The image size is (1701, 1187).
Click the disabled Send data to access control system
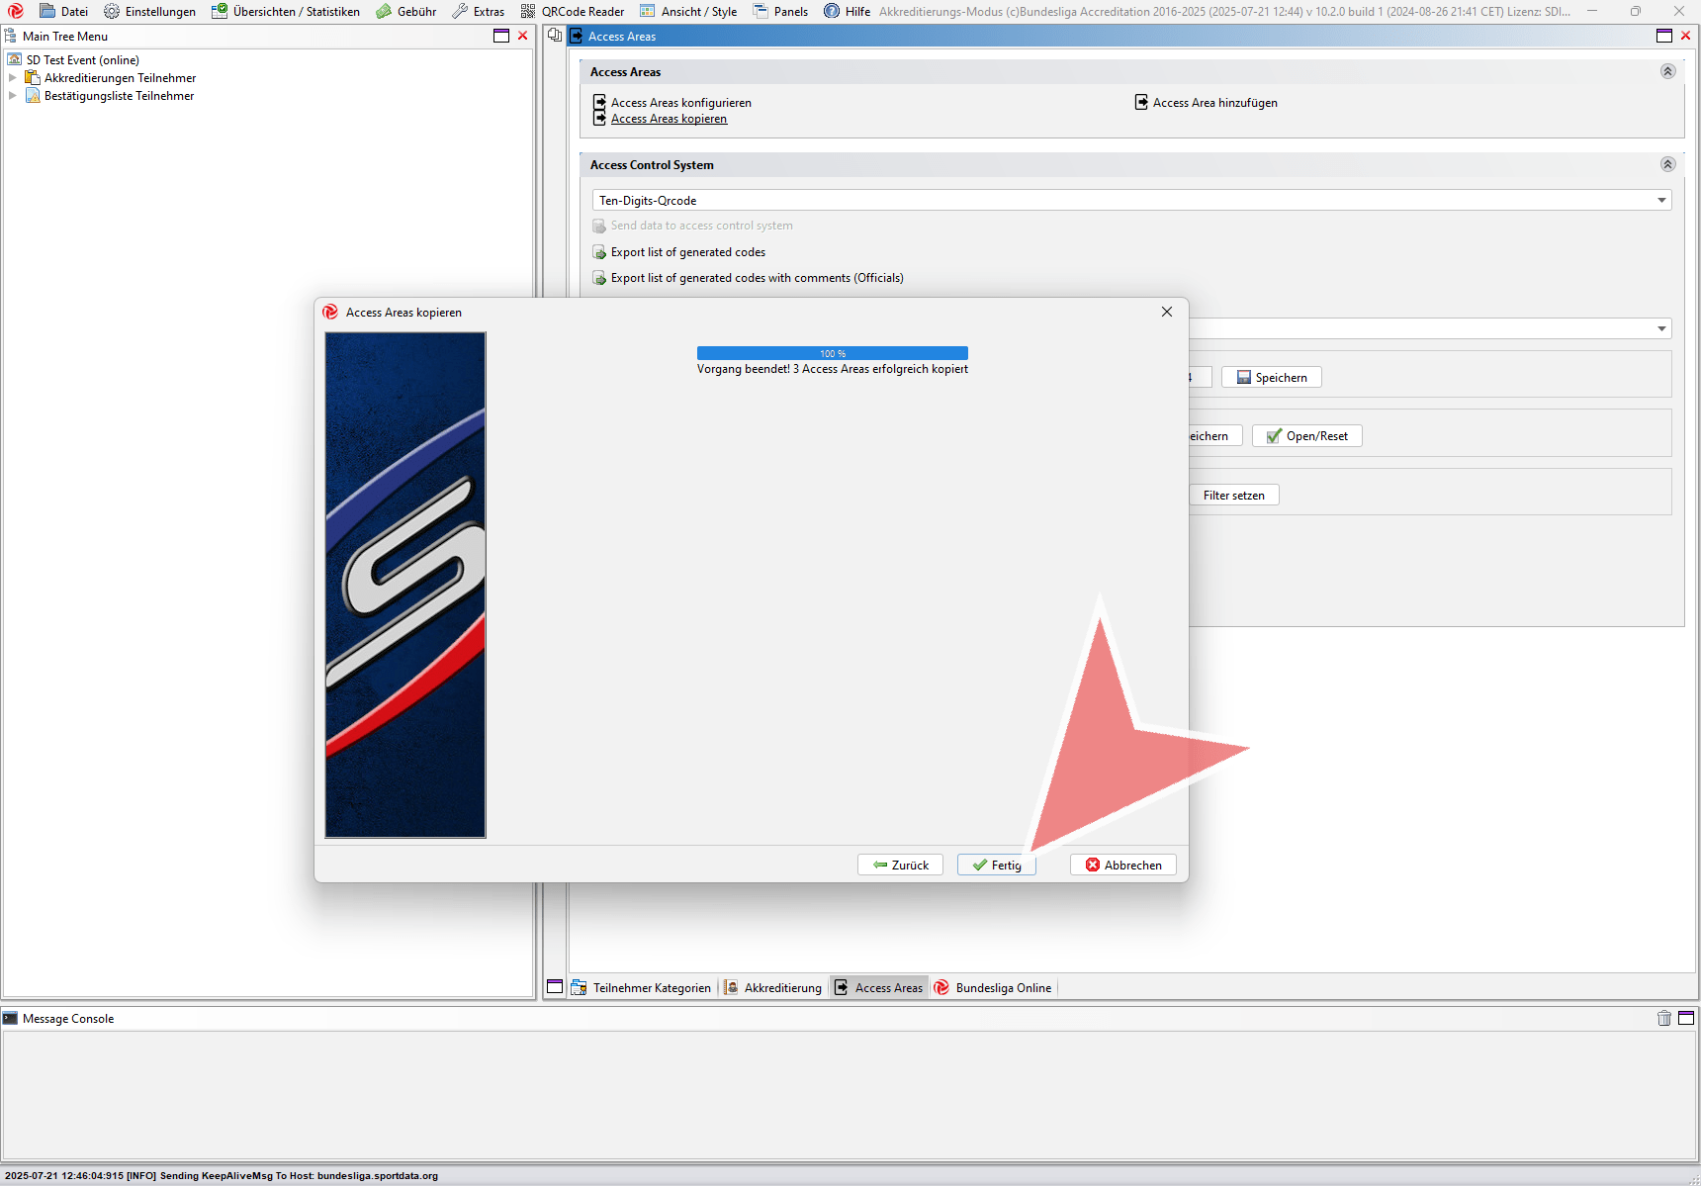(x=701, y=226)
